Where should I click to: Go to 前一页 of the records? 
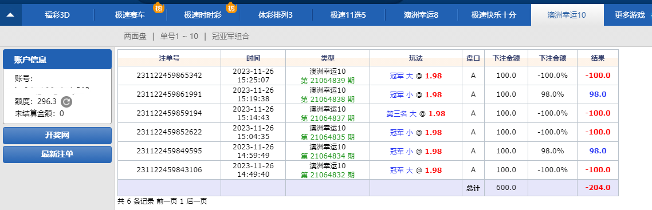(166, 201)
